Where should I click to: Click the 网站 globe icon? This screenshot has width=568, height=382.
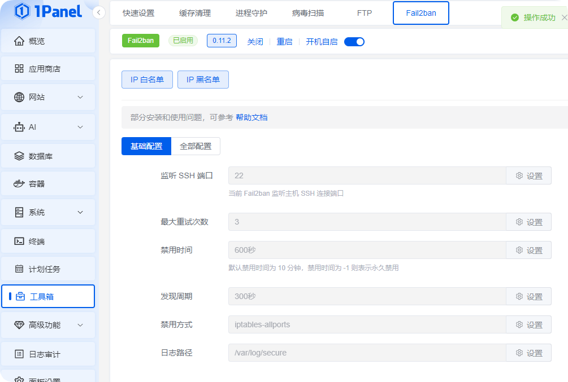point(19,97)
